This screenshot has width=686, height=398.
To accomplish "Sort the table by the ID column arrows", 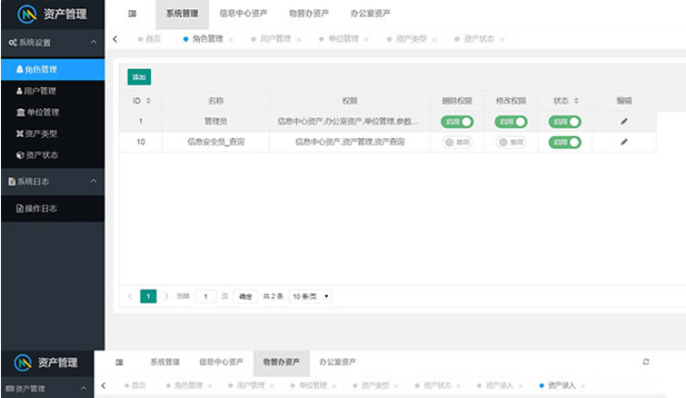I will point(148,101).
